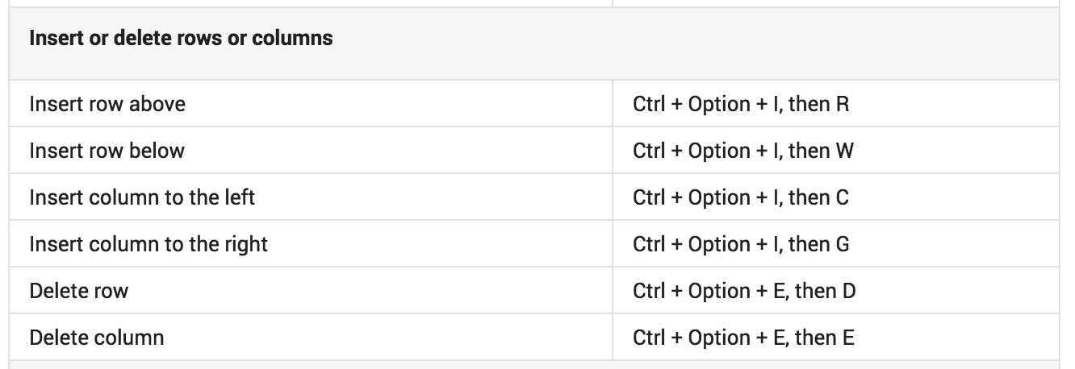Select the "Delete column" label
The width and height of the screenshot is (1075, 369).
pos(96,338)
